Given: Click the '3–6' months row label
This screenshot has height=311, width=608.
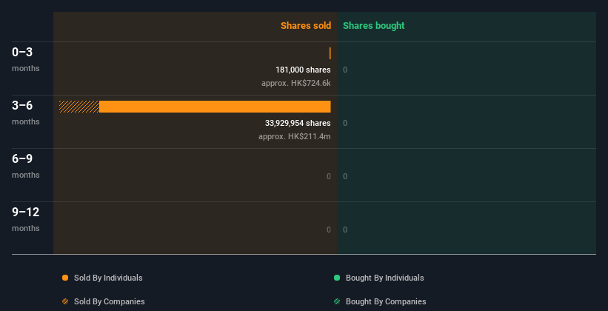Looking at the screenshot, I should point(22,105).
